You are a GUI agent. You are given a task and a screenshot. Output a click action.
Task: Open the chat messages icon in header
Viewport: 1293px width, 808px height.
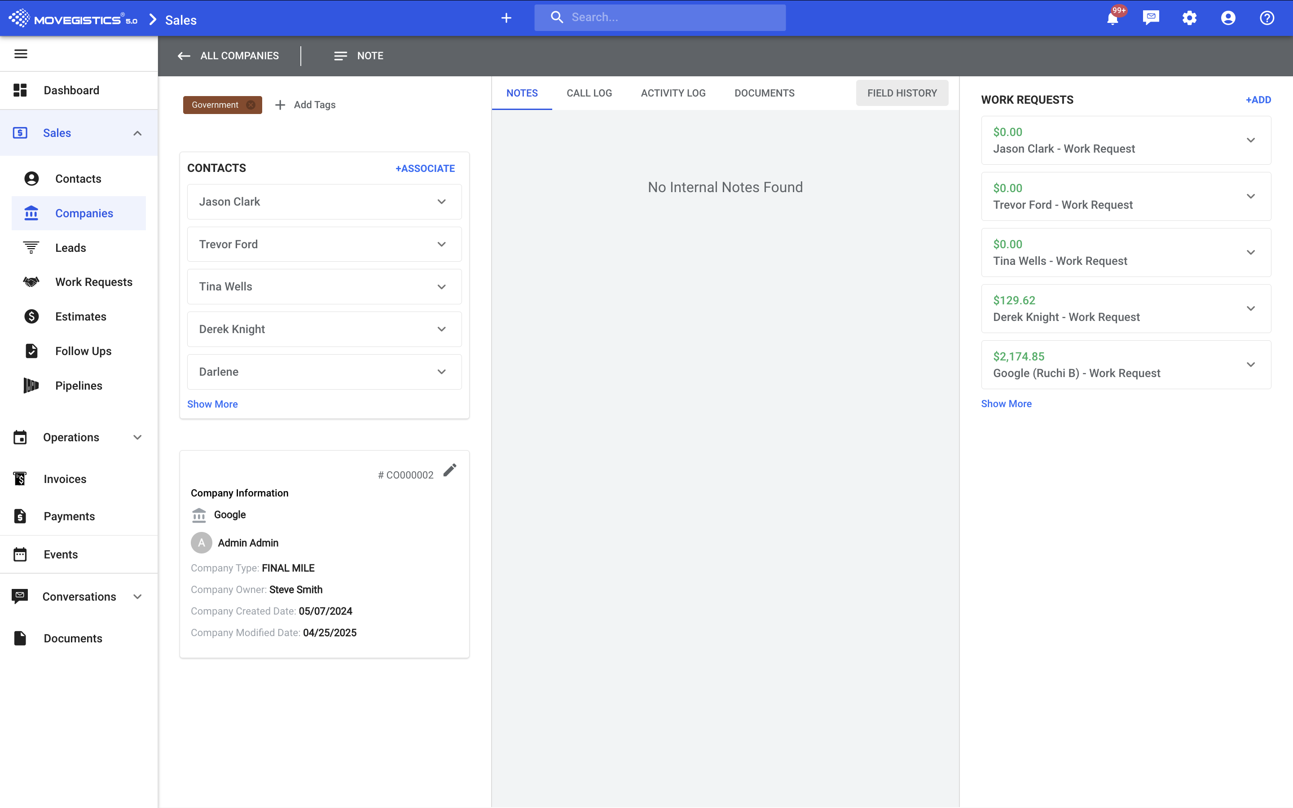click(1151, 18)
